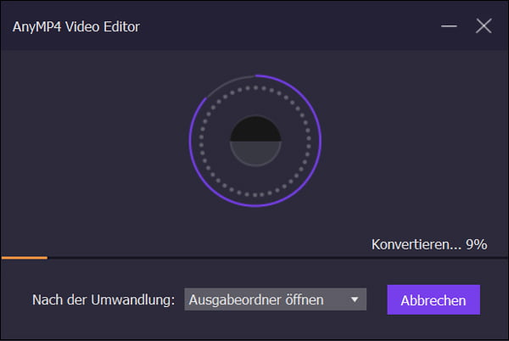
Task: Click the dark upper half of center icon
Action: click(x=255, y=129)
